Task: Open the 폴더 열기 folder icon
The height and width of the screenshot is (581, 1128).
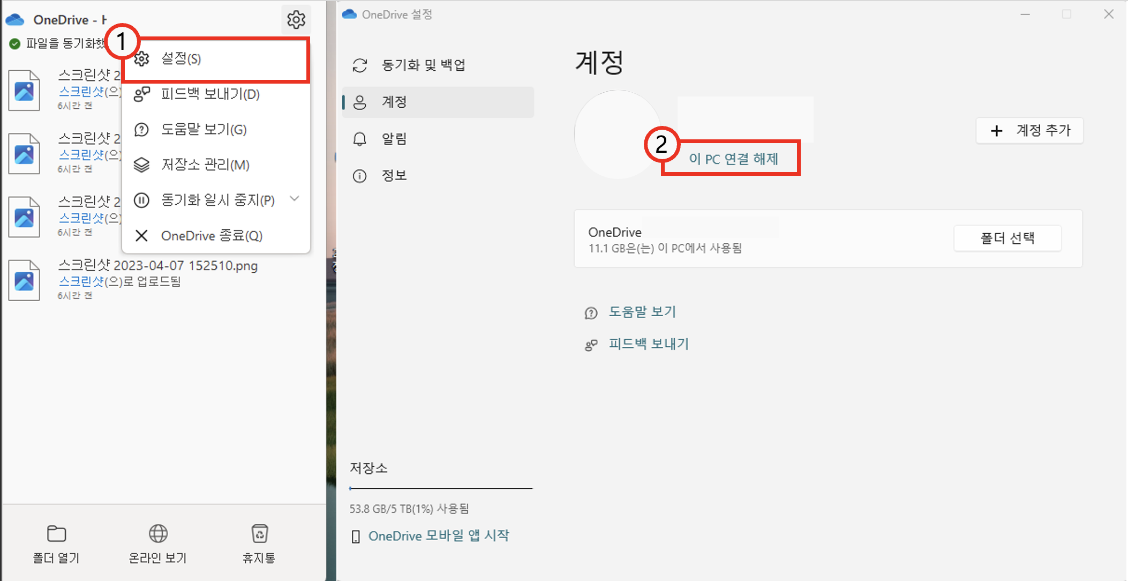Action: point(56,534)
